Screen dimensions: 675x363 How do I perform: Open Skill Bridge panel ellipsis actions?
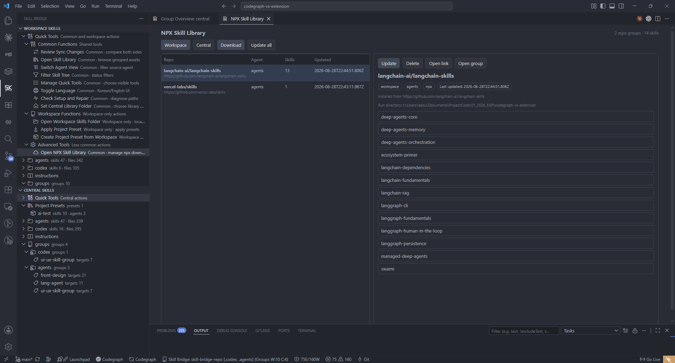(x=141, y=19)
